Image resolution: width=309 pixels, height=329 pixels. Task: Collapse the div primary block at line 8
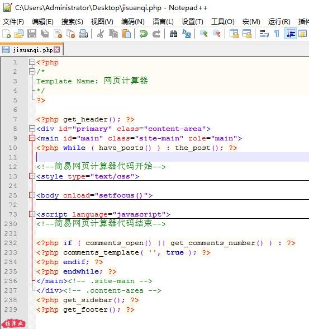click(32, 129)
